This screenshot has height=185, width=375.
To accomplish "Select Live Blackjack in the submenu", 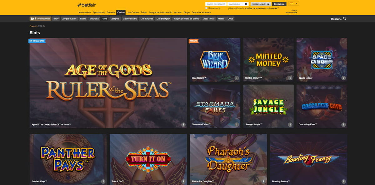I will click(x=163, y=19).
